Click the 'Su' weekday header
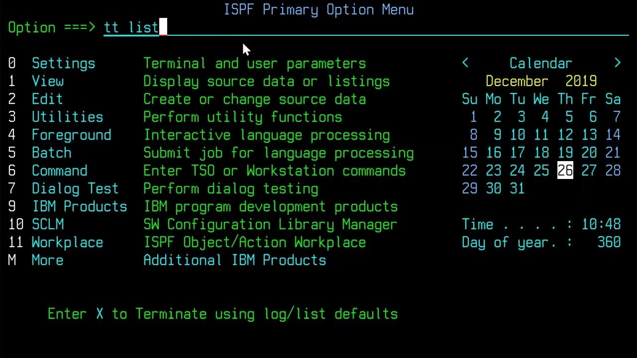This screenshot has height=358, width=637. [x=469, y=99]
